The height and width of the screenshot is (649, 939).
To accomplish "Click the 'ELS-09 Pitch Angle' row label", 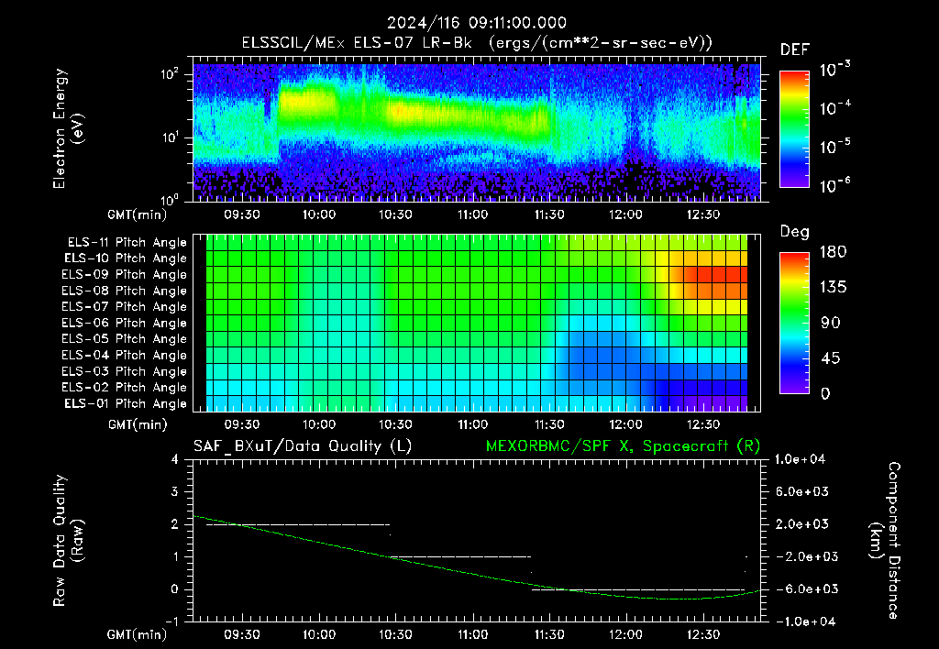I will point(124,274).
